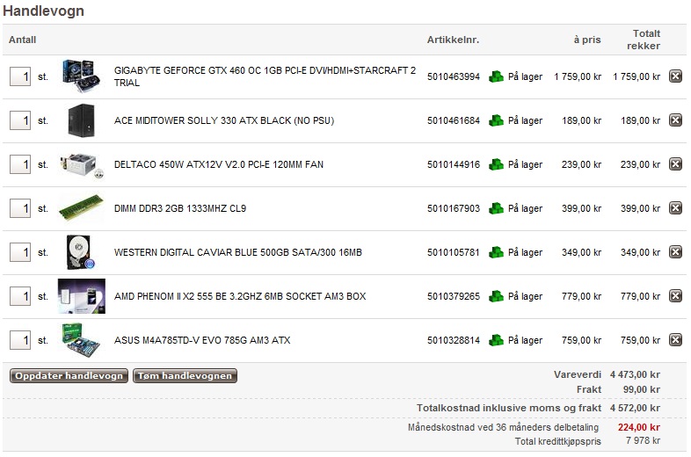Open Deltaco power supply thumbnail
This screenshot has width=691, height=457.
pyautogui.click(x=82, y=165)
